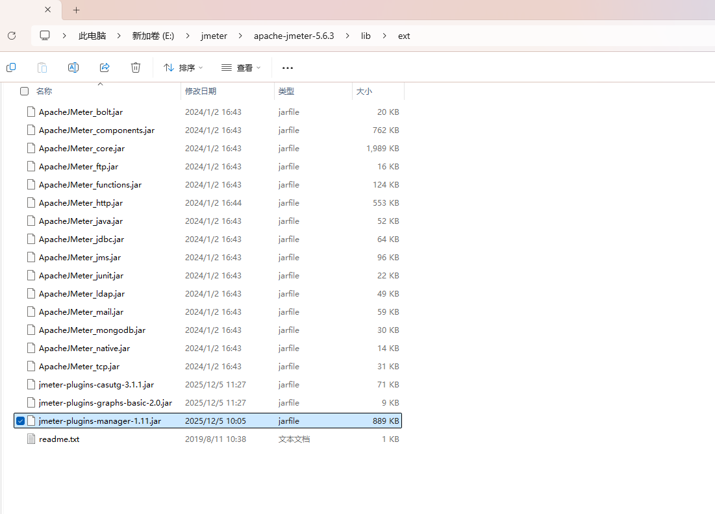Expand the chevron after apache-jmeter-5.6.3
Screen dimensions: 715x514
[x=347, y=36]
